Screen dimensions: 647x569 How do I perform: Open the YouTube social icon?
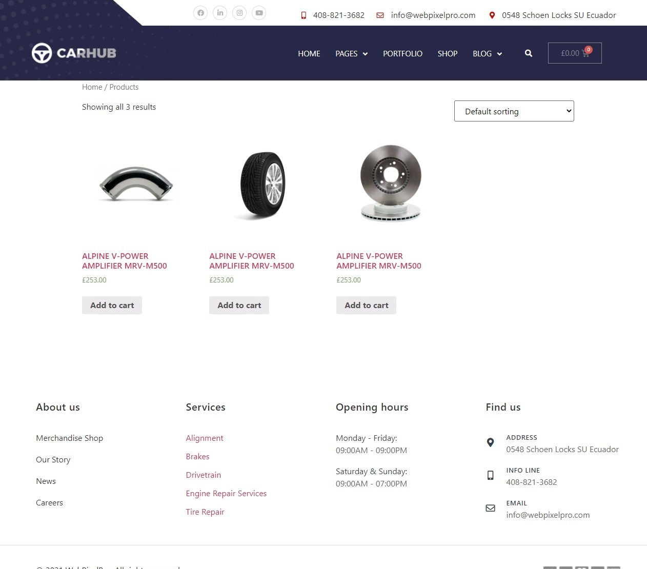tap(259, 13)
